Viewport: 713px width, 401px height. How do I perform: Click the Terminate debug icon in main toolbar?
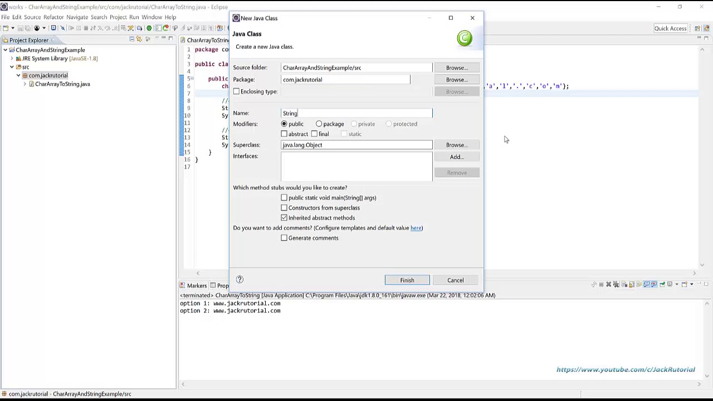[x=86, y=28]
